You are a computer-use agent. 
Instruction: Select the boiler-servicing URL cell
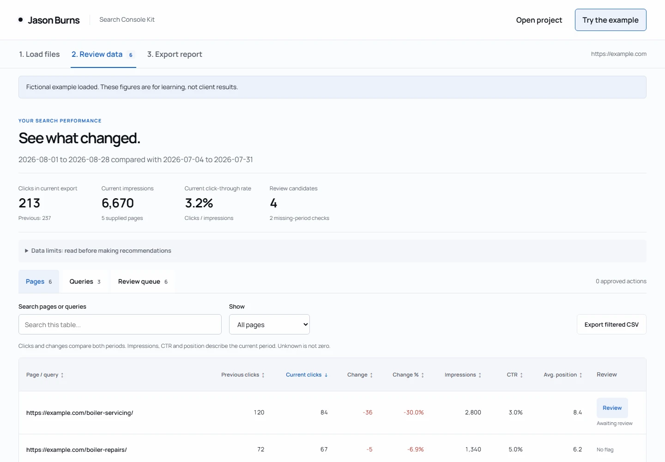[79, 413]
